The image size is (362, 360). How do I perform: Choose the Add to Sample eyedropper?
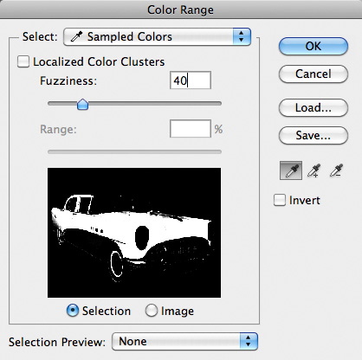point(314,170)
